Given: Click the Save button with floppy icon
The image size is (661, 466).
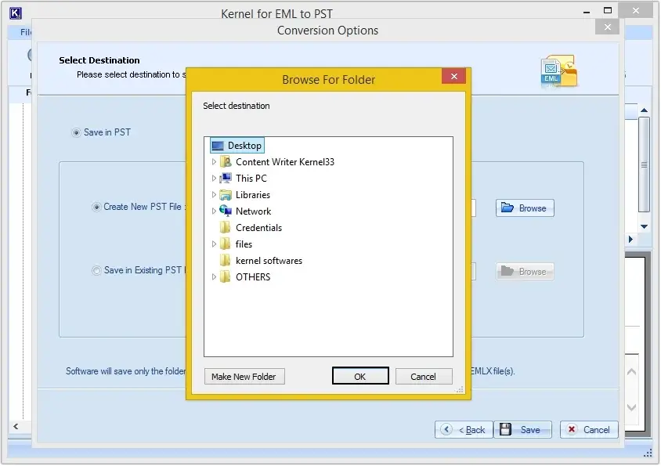Looking at the screenshot, I should pyautogui.click(x=522, y=430).
